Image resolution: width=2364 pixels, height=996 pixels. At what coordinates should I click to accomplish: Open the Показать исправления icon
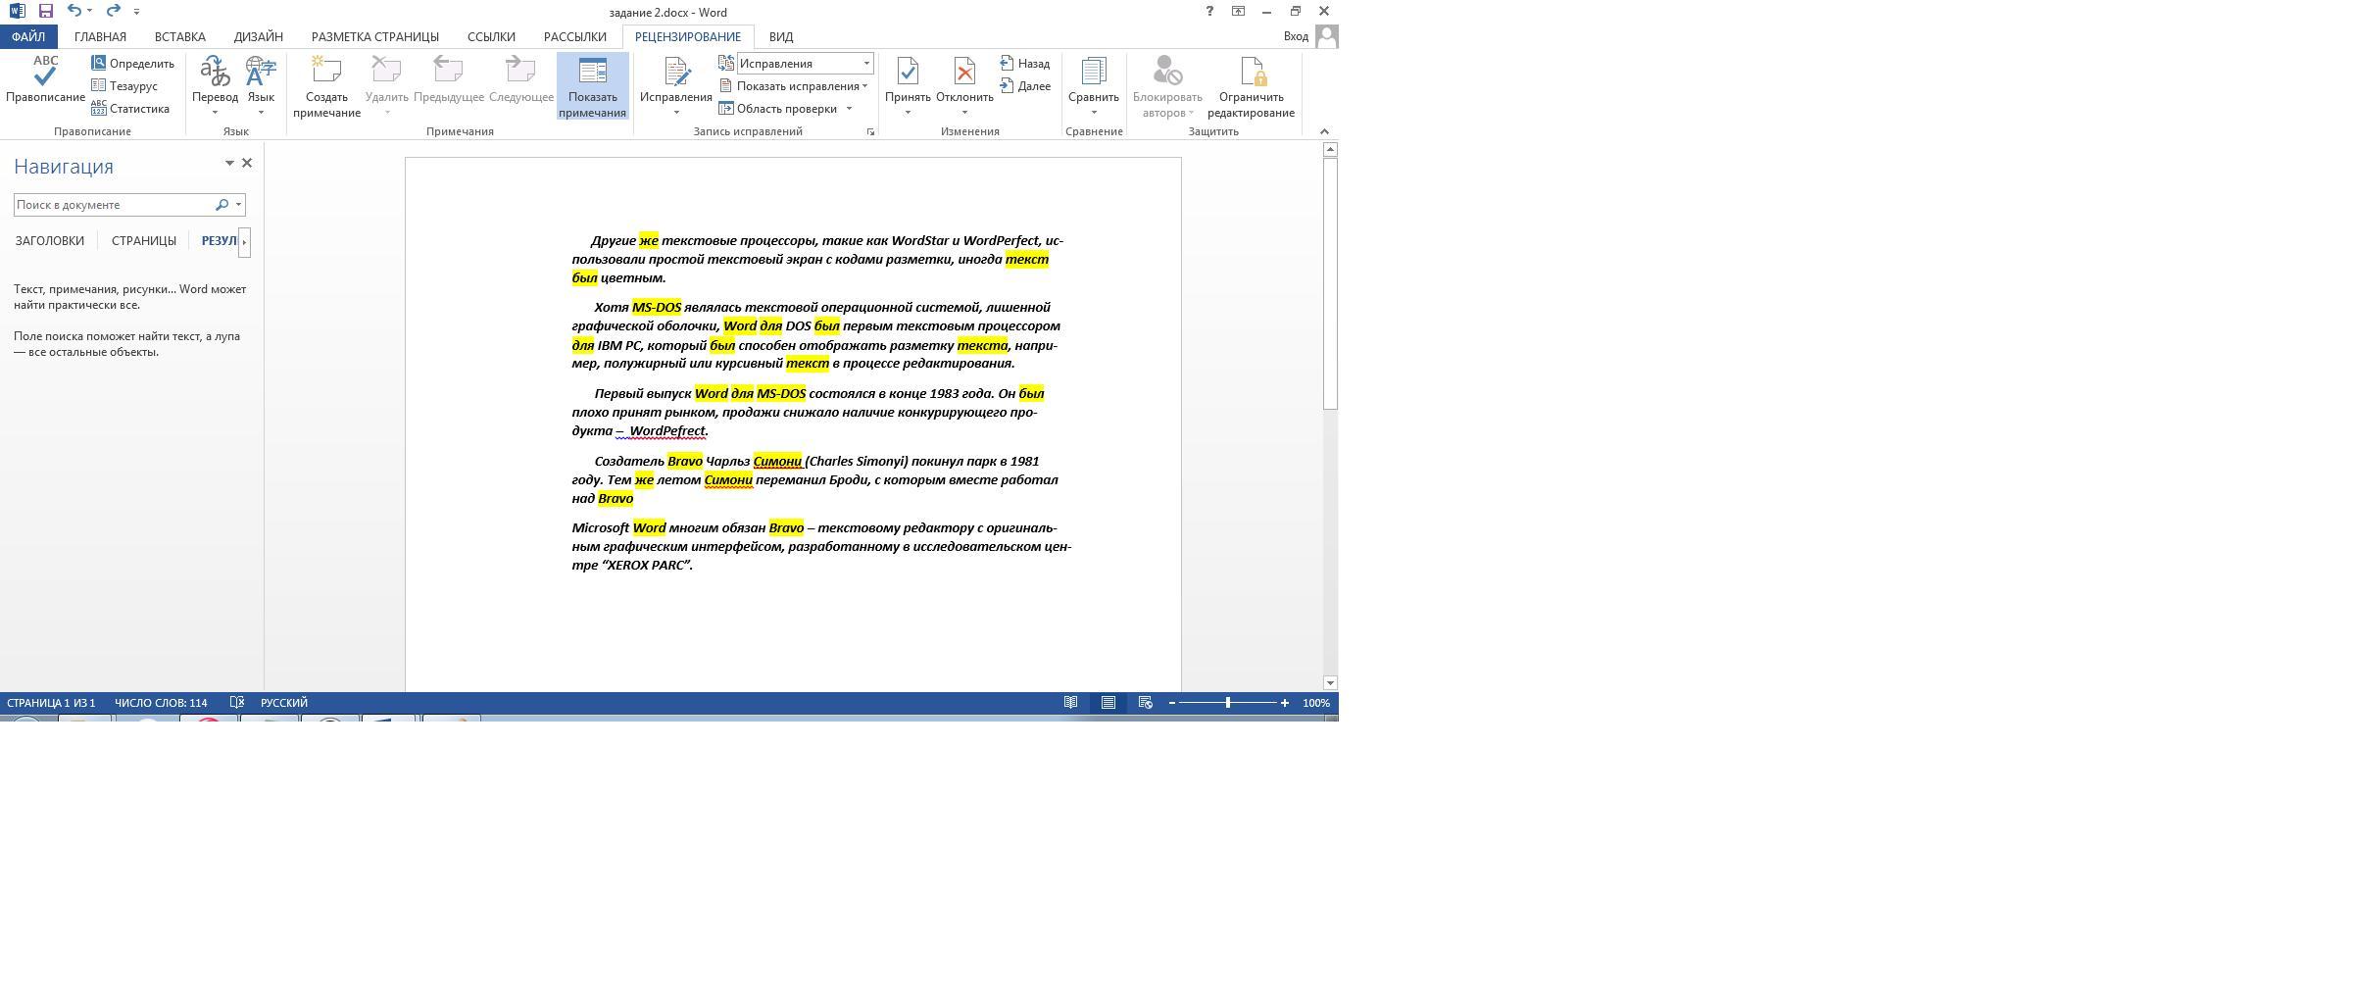click(x=725, y=86)
